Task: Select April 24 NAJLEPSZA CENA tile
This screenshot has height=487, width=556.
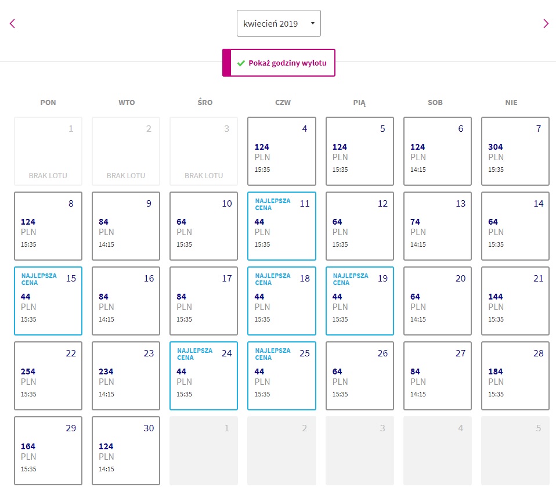Action: tap(204, 376)
